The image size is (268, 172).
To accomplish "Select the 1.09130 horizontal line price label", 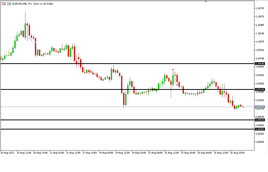I will 260,89.
